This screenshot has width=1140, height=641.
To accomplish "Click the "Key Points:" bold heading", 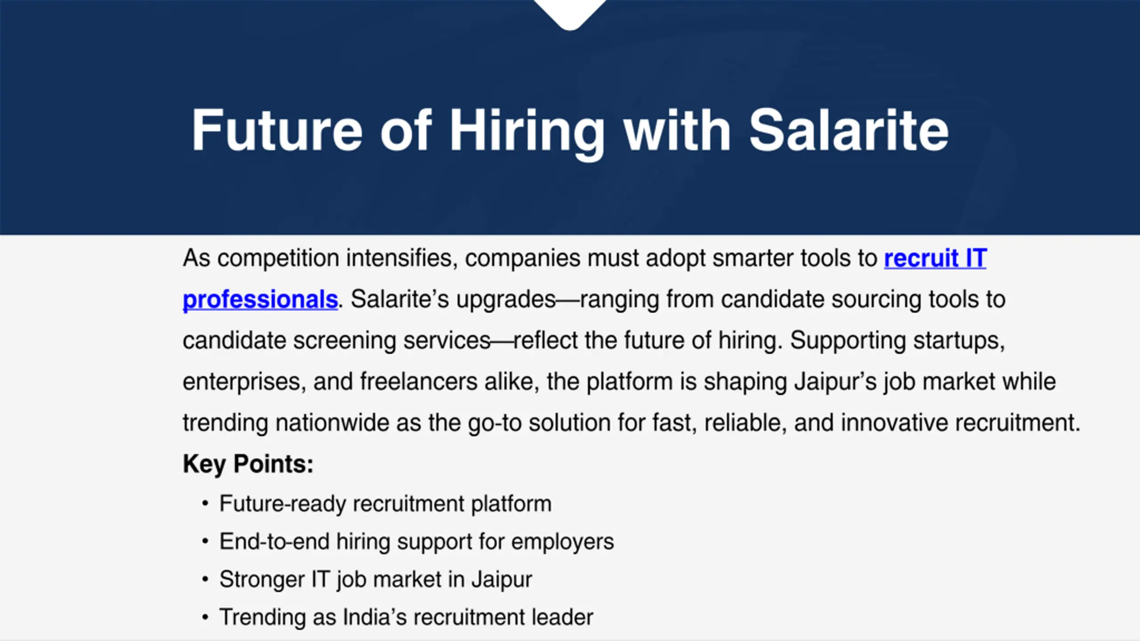I will [x=248, y=464].
